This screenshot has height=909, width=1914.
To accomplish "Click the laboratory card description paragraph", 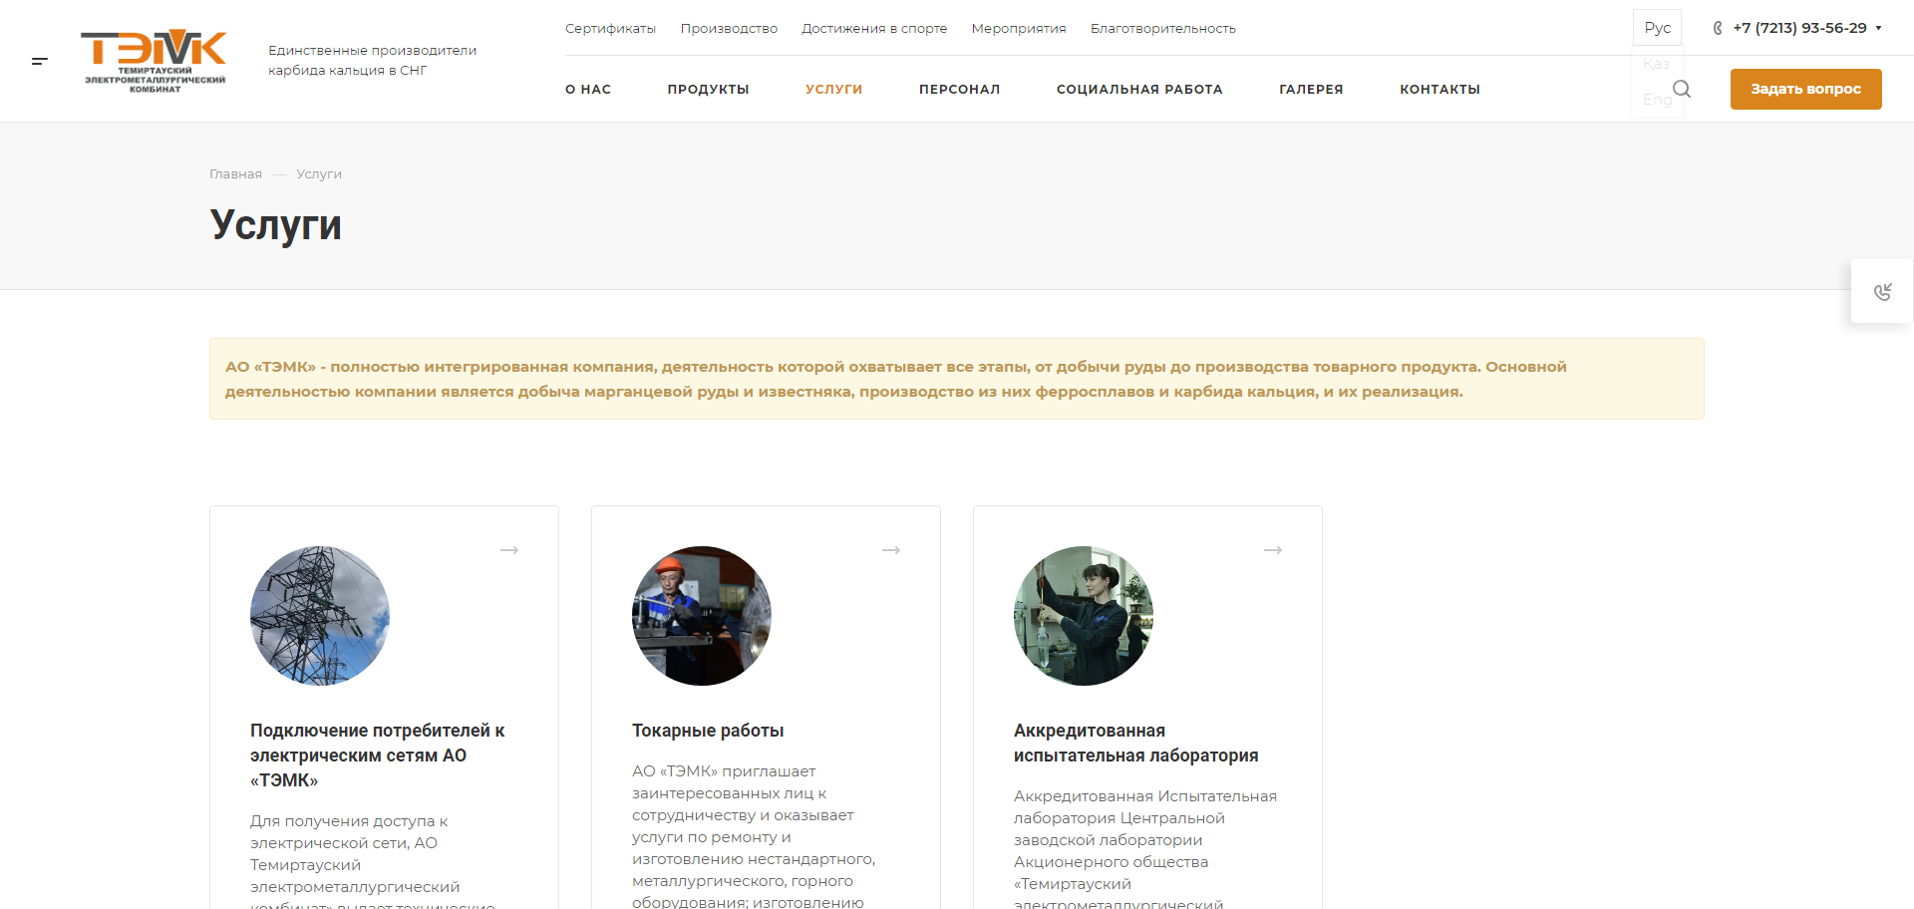I will [1145, 847].
